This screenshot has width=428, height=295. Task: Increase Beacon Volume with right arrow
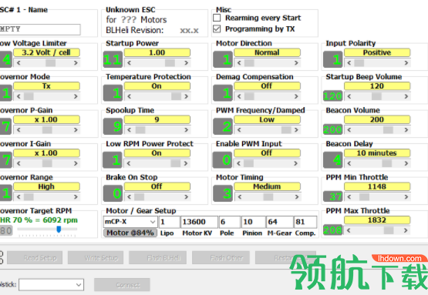(406, 130)
